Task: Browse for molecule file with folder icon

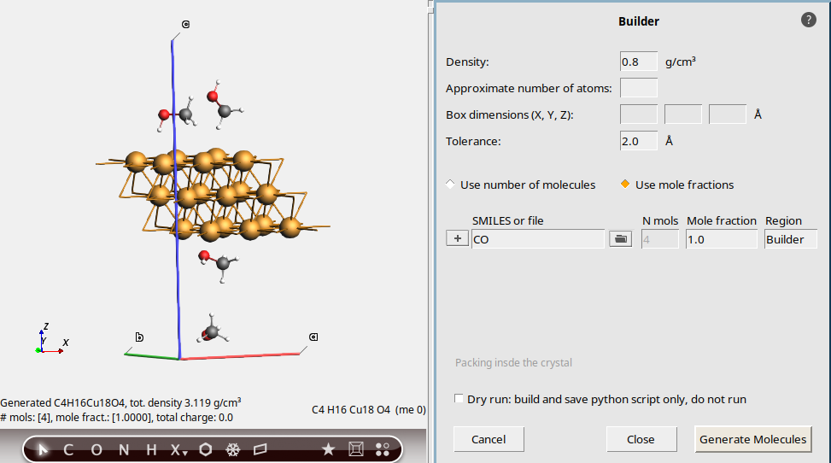Action: (x=620, y=240)
